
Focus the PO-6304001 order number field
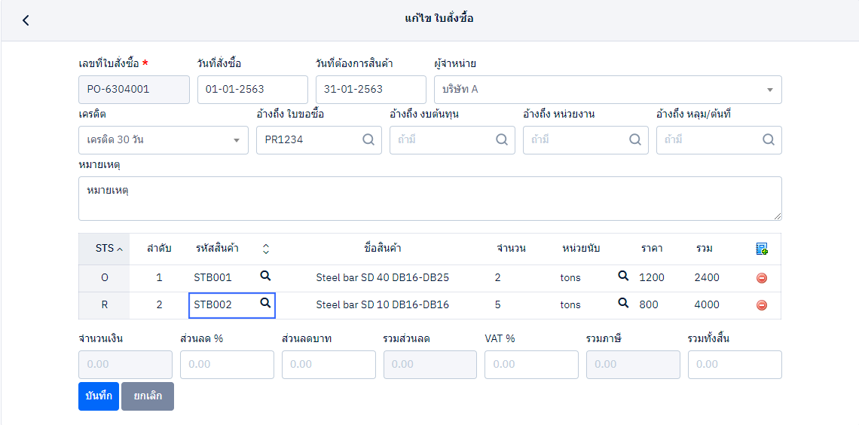(134, 89)
